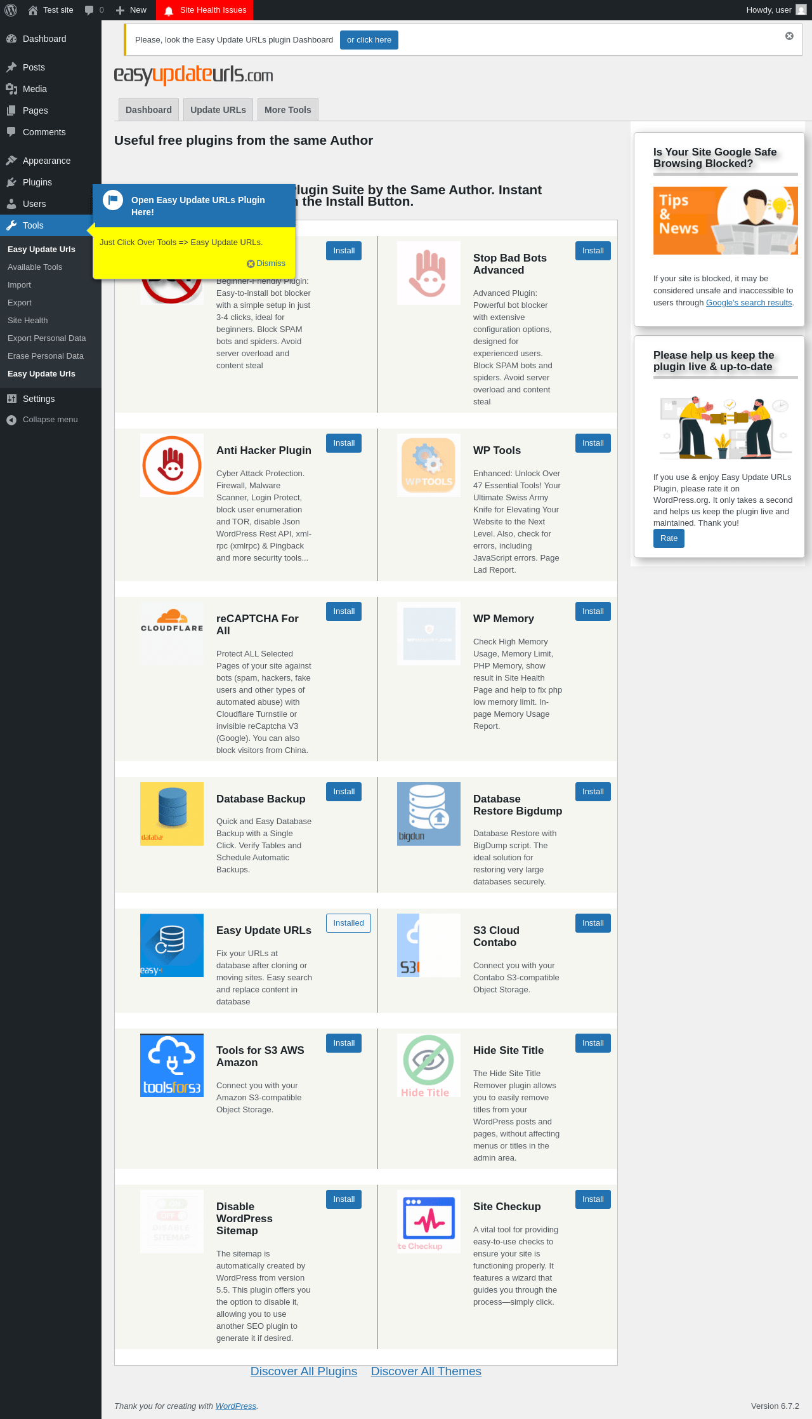Click the Tools for S3 cloud icon
Screen dimensions: 812x1419
[172, 1065]
